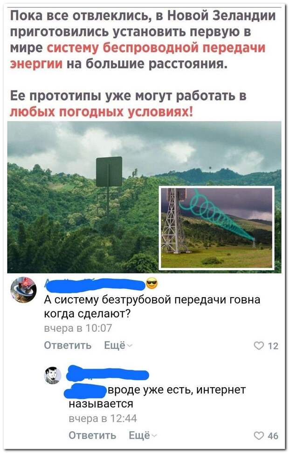Click the like count 12 on first comment
The width and height of the screenshot is (289, 453).
click(273, 346)
